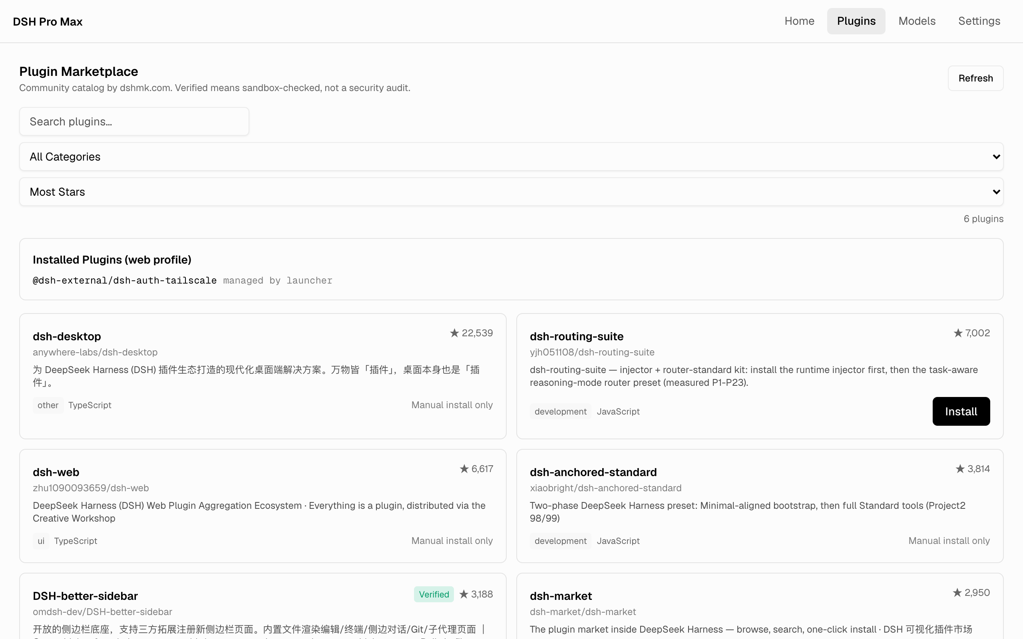Go to the Home tab
This screenshot has height=639, width=1023.
[x=799, y=21]
